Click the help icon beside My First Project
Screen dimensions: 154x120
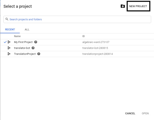click(36, 42)
